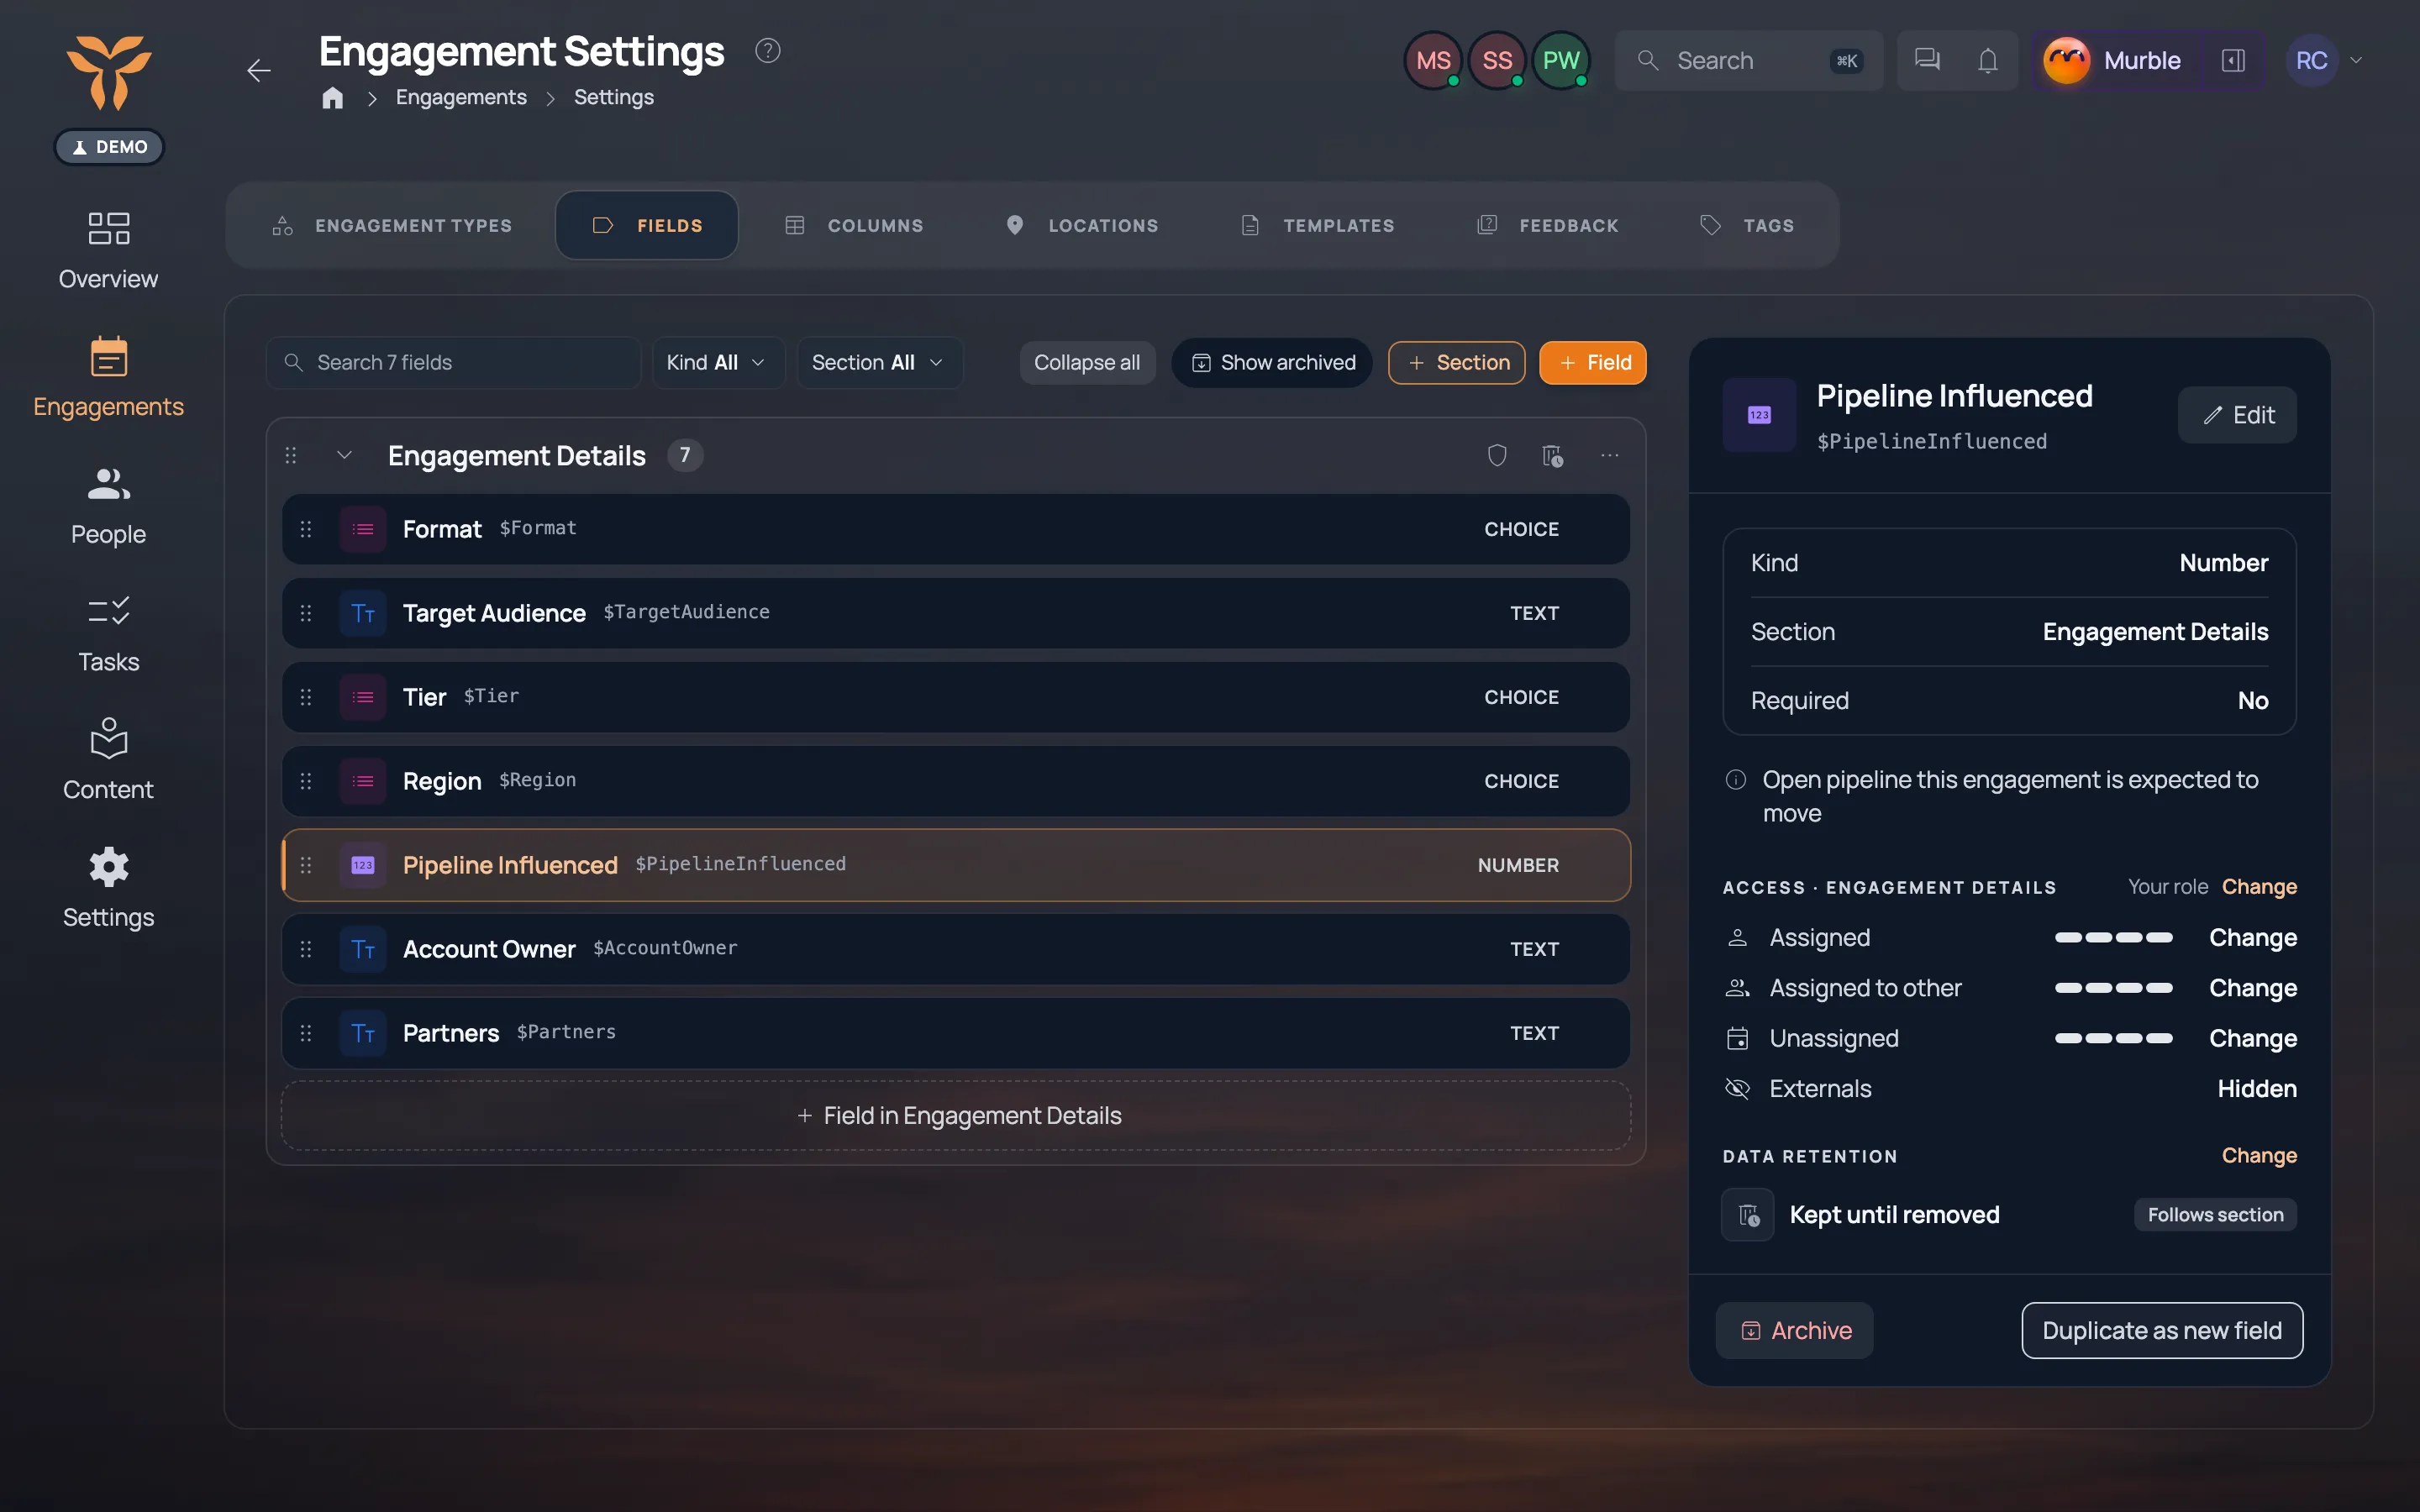Screen dimensions: 2420x1512
Task: Click the Data Retention Change link
Action: click(2259, 1155)
